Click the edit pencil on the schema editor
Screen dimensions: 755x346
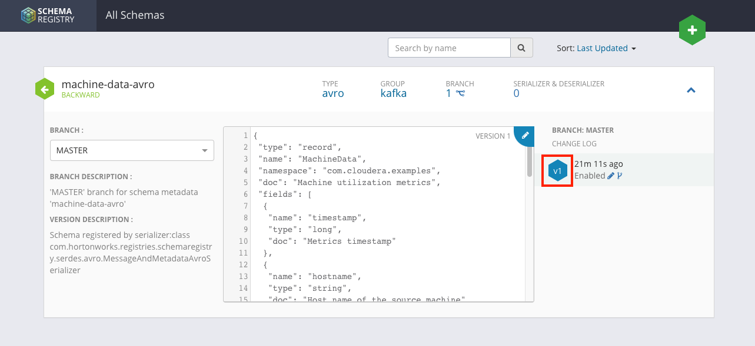[525, 135]
